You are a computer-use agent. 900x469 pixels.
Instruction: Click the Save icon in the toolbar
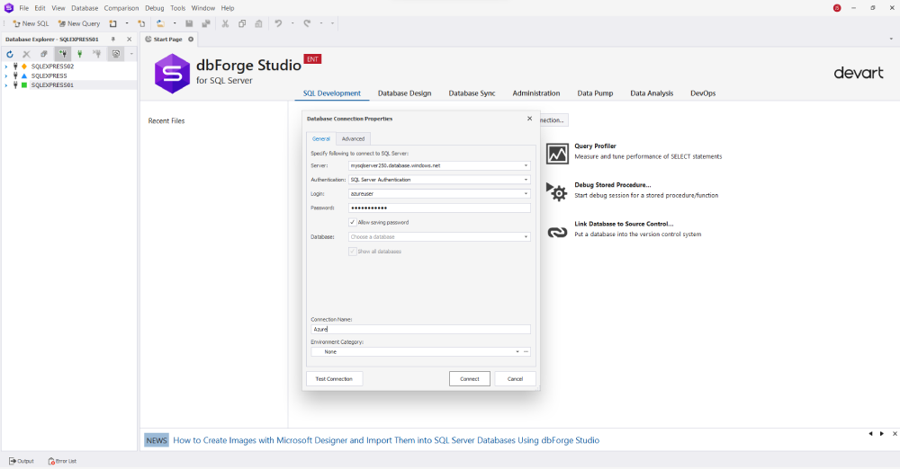pyautogui.click(x=189, y=23)
